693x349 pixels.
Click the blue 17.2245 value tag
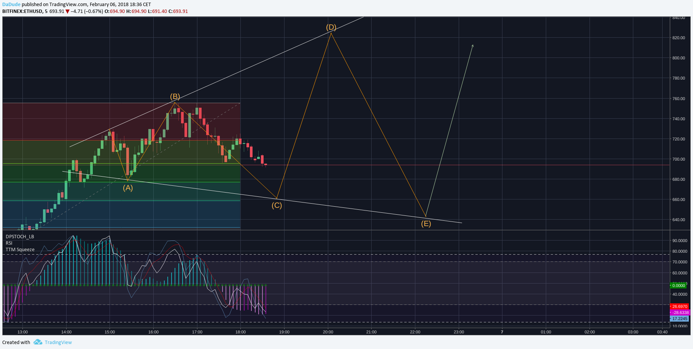pyautogui.click(x=679, y=319)
